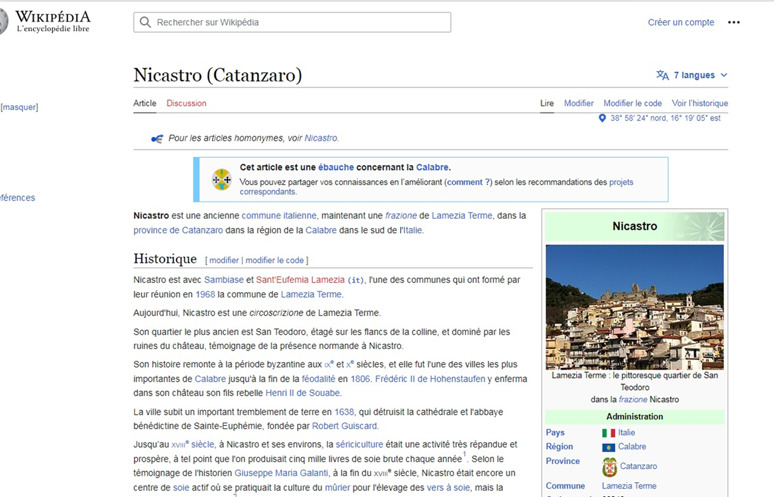
Task: Open the three-dot personal tools menu
Action: coord(734,23)
